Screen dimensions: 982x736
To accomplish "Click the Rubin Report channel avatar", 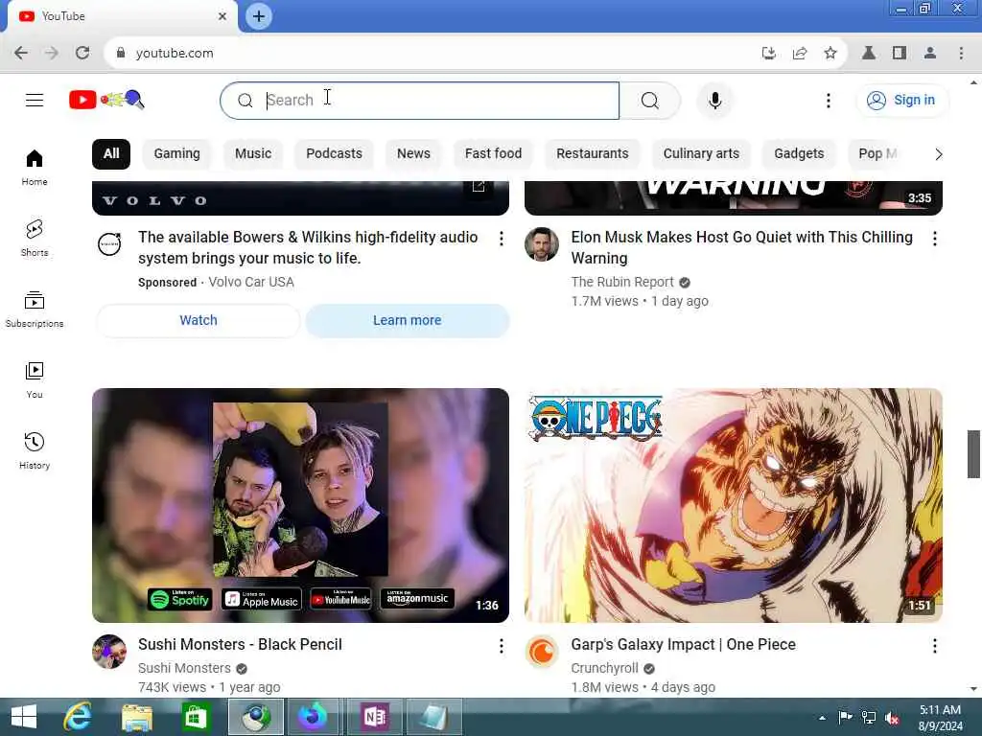I will point(542,244).
